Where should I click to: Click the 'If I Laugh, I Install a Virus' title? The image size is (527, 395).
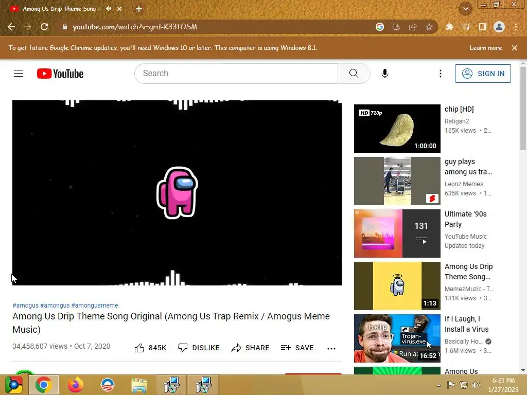click(466, 324)
